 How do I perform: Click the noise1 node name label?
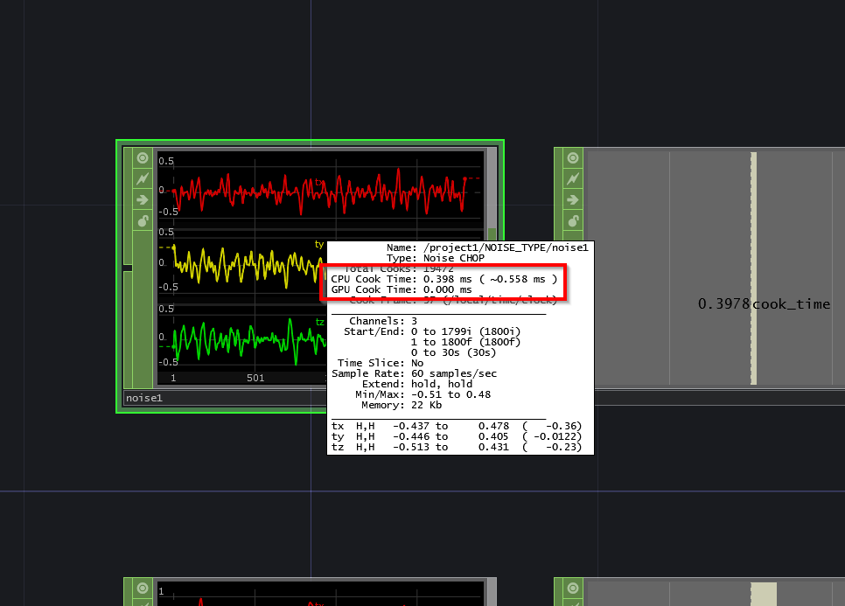click(x=143, y=398)
